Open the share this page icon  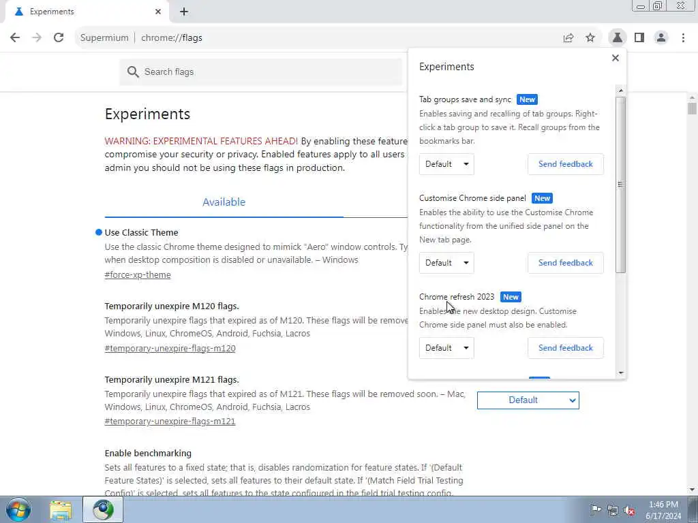(568, 38)
